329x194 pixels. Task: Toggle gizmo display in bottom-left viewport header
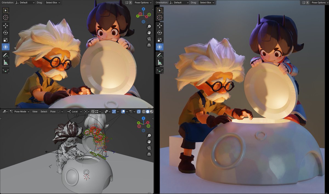click(x=114, y=112)
